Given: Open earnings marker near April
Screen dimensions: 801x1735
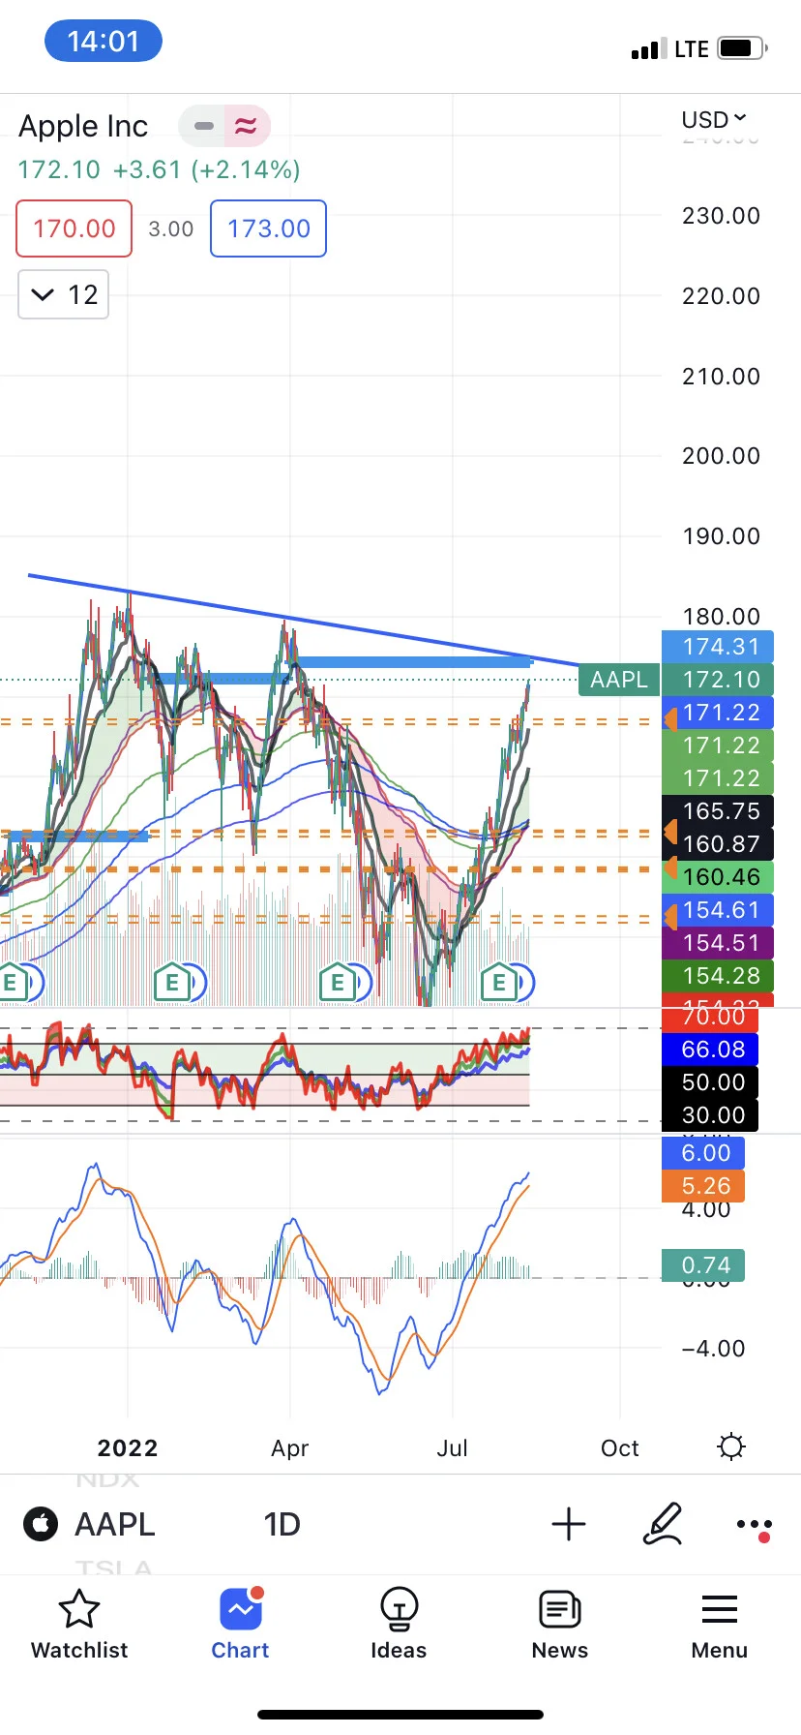Looking at the screenshot, I should [x=338, y=984].
